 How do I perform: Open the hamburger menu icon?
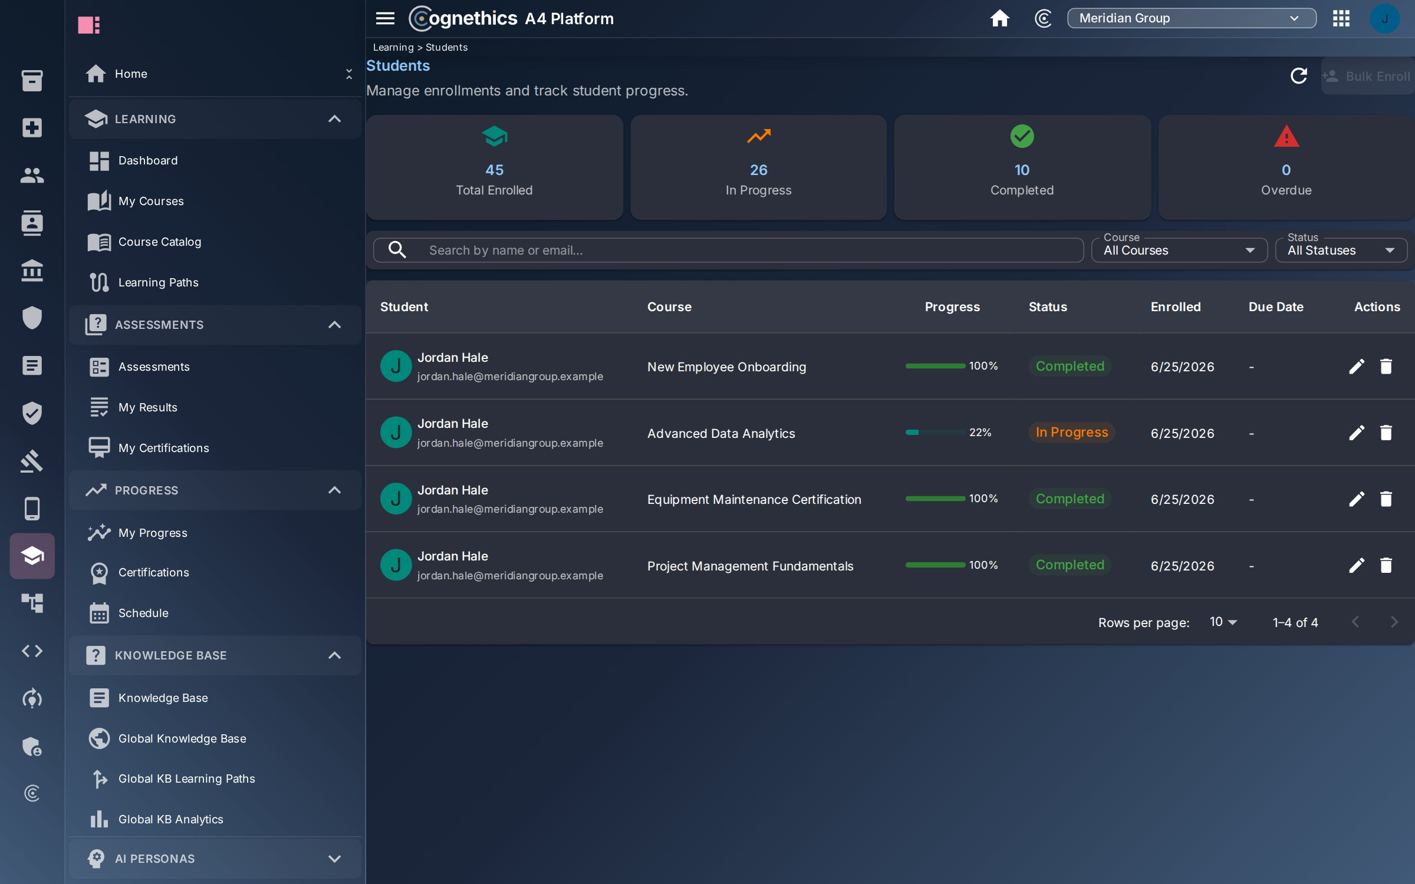click(385, 18)
